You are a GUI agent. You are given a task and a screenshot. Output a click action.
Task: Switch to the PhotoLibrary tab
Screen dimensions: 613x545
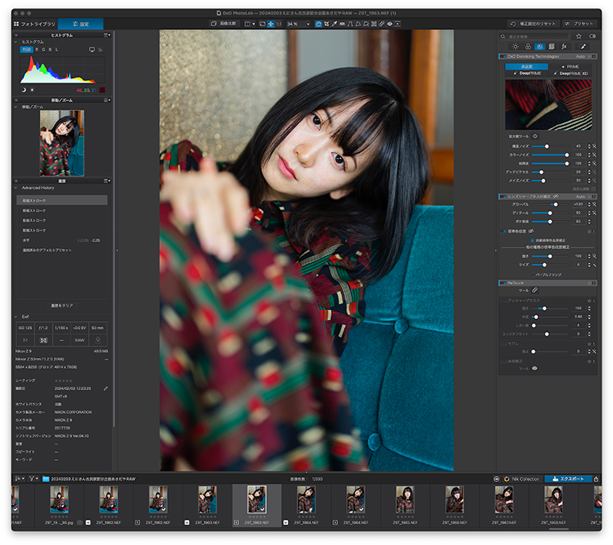(x=34, y=24)
